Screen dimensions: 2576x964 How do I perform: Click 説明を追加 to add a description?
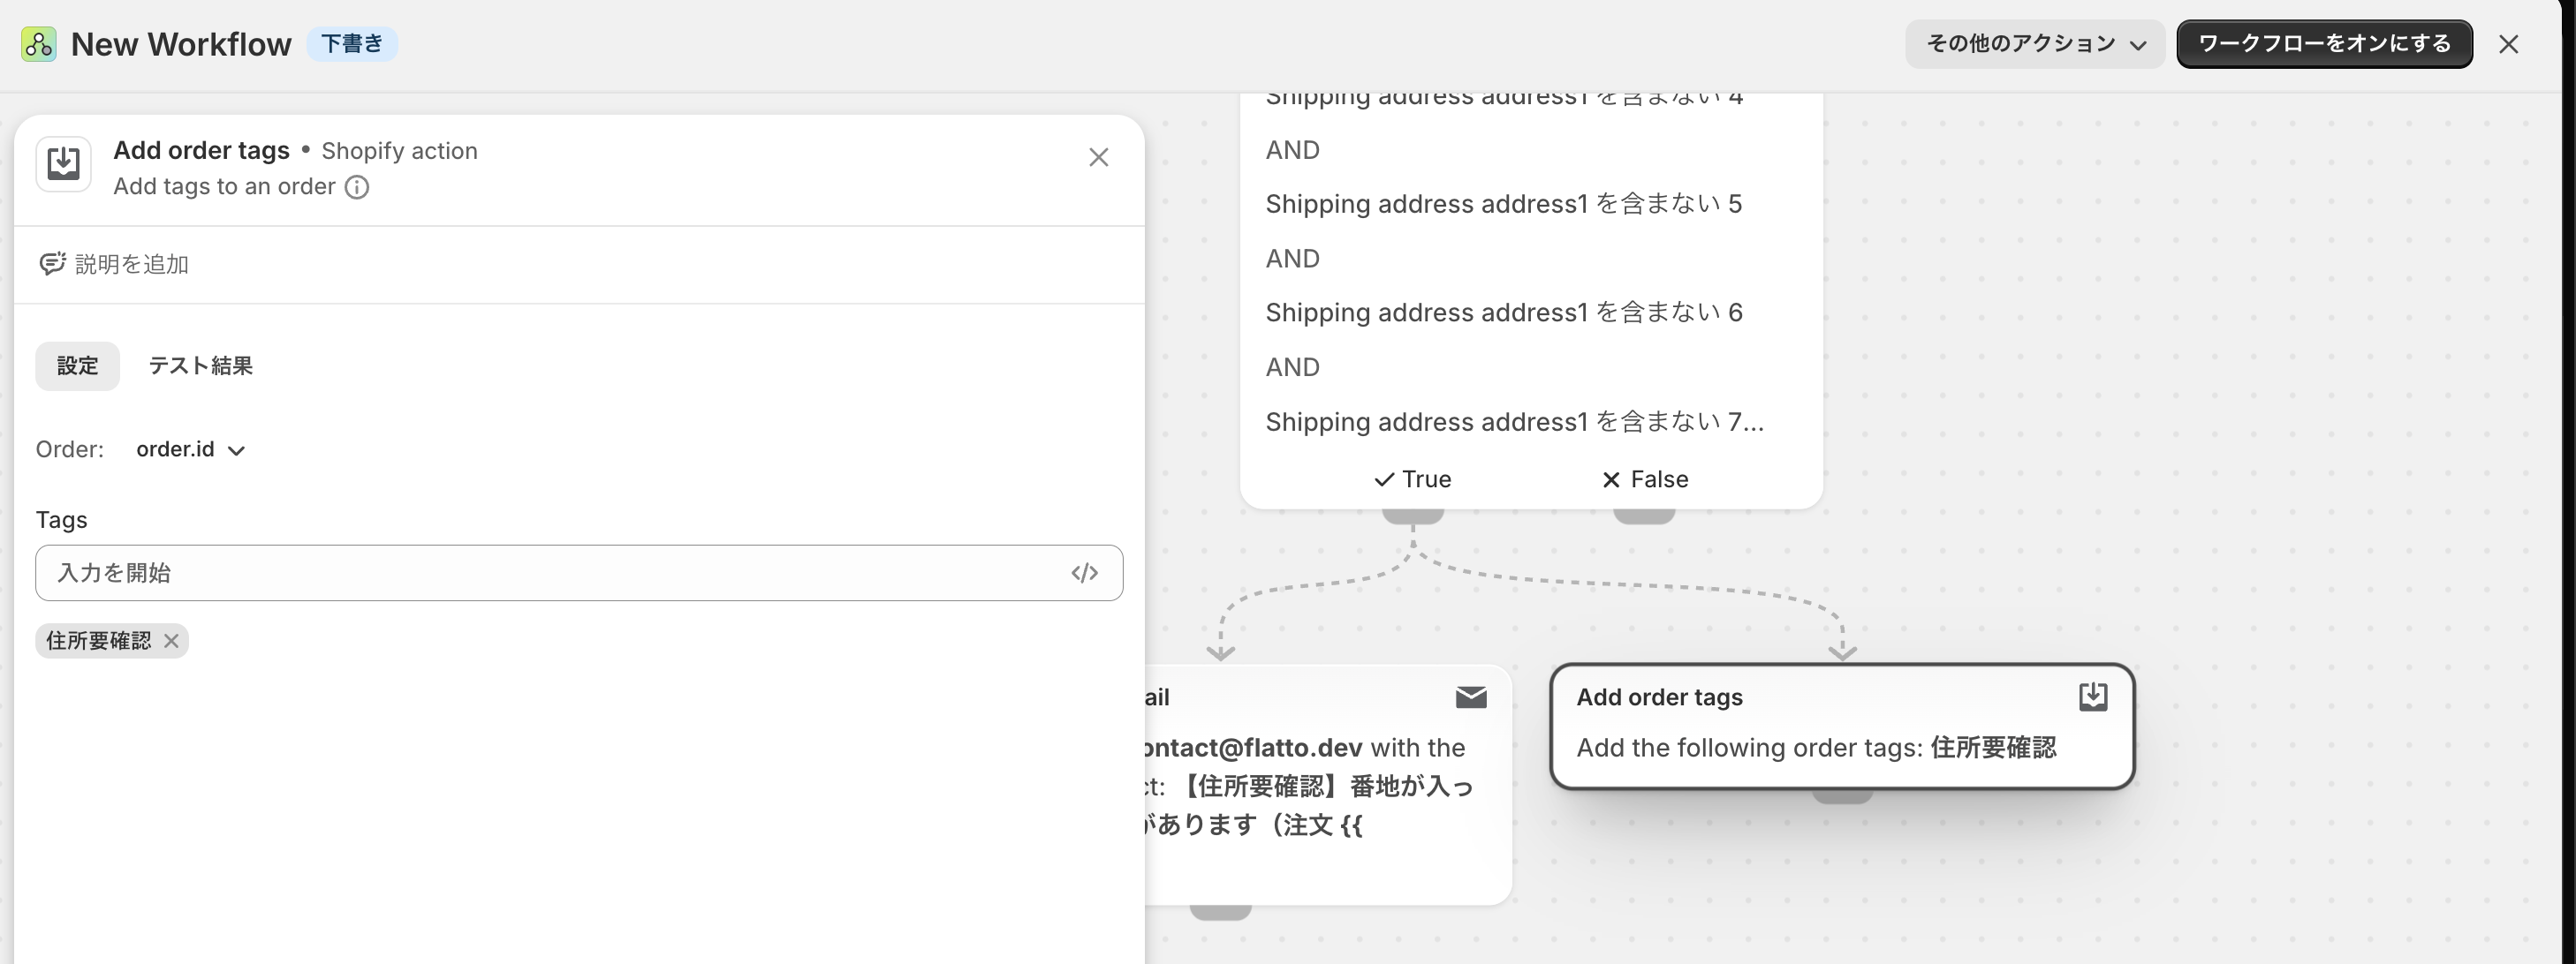click(x=114, y=264)
